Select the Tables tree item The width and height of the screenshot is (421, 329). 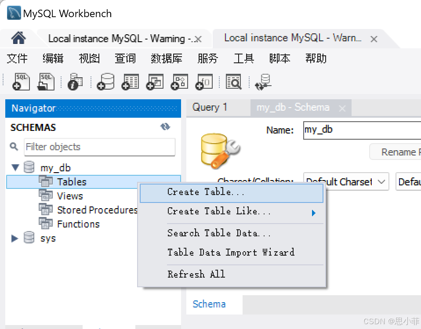(72, 182)
